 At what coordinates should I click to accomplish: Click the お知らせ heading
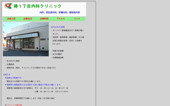pos(7,74)
